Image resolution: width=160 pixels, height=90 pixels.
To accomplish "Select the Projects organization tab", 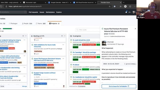I will [x=54, y=23].
